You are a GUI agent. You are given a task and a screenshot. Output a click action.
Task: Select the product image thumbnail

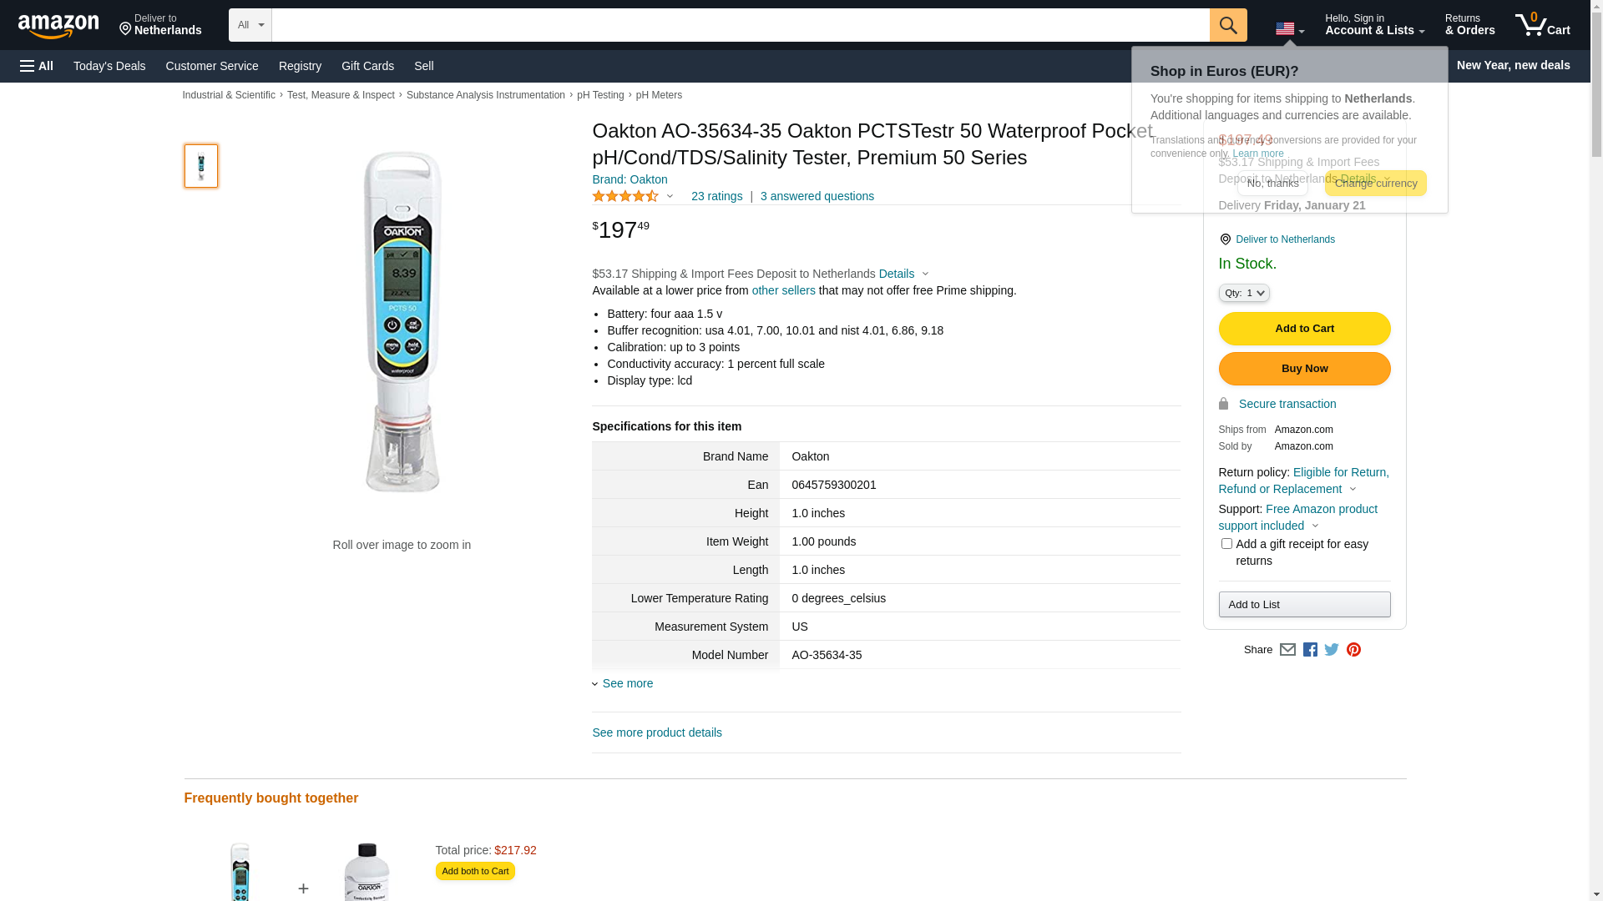click(201, 166)
